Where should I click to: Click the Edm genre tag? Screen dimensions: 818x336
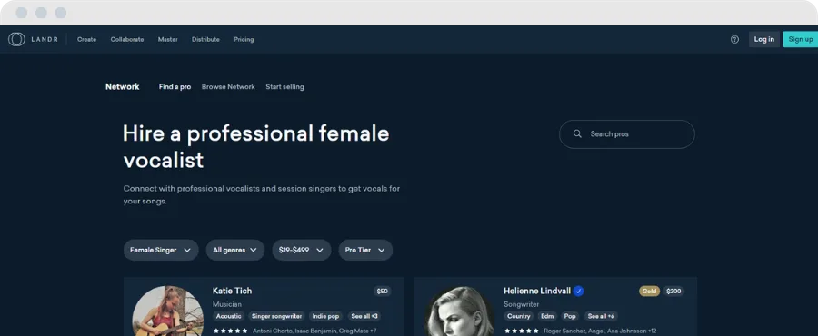[547, 316]
